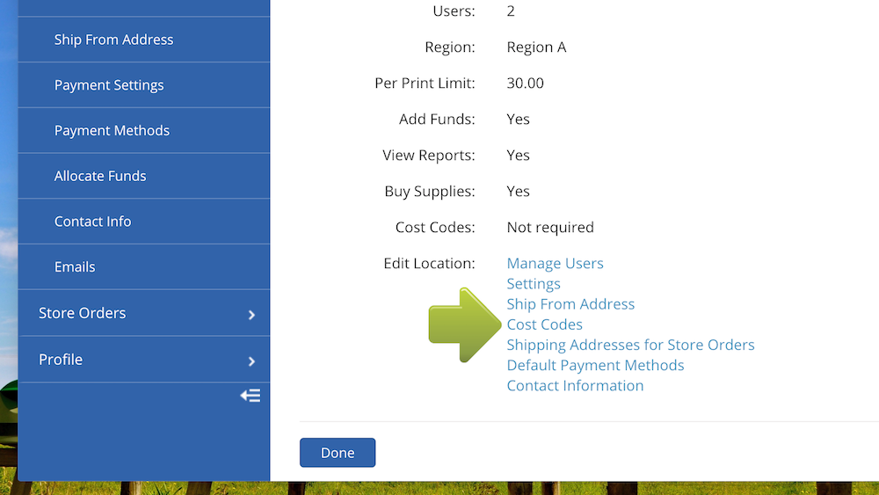879x495 pixels.
Task: Open Ship From Address in the sidebar
Action: coord(113,40)
